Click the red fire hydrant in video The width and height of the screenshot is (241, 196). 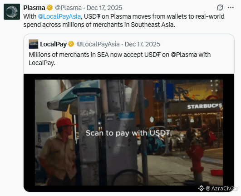click(197, 162)
